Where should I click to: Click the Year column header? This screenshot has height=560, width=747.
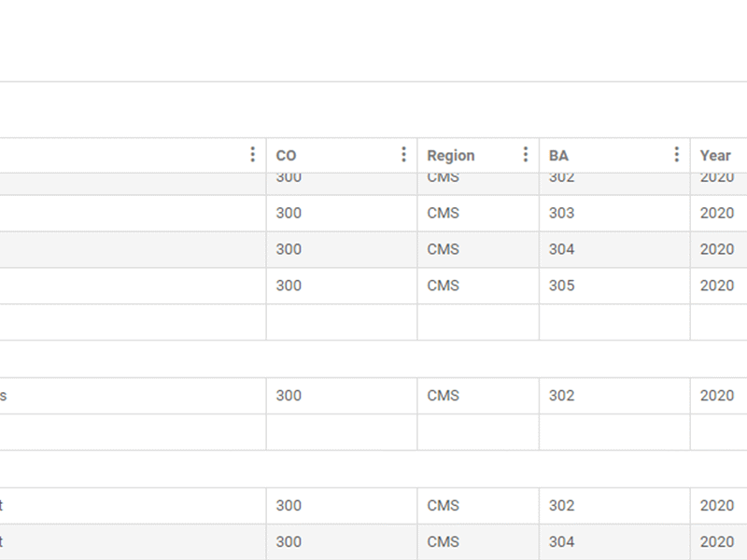click(715, 156)
